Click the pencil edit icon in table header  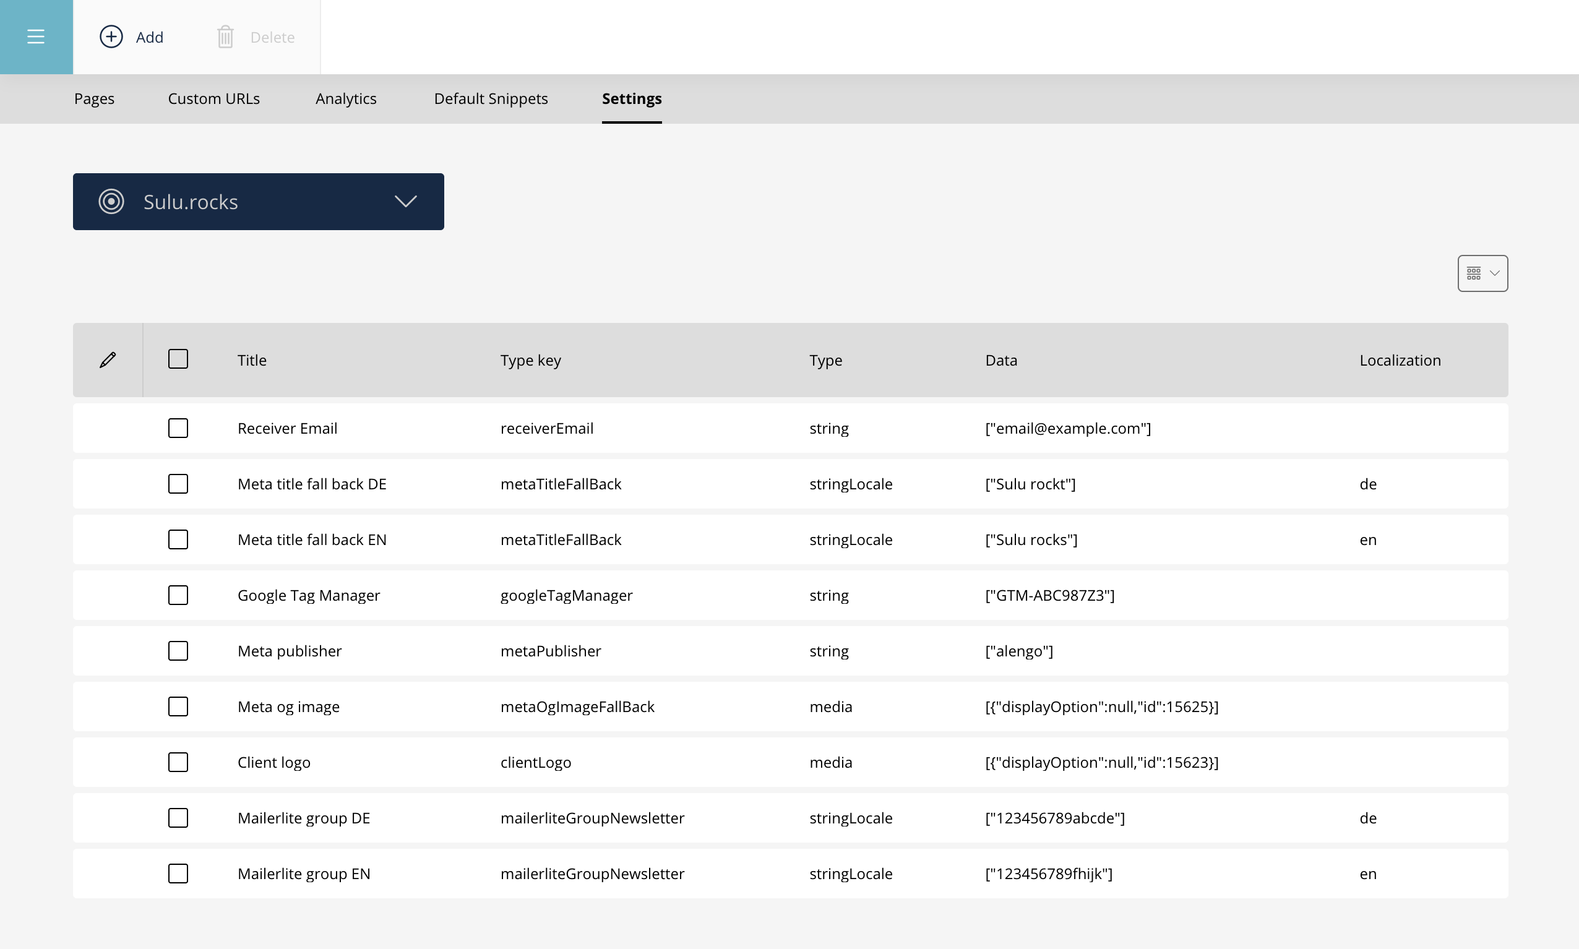pos(108,360)
